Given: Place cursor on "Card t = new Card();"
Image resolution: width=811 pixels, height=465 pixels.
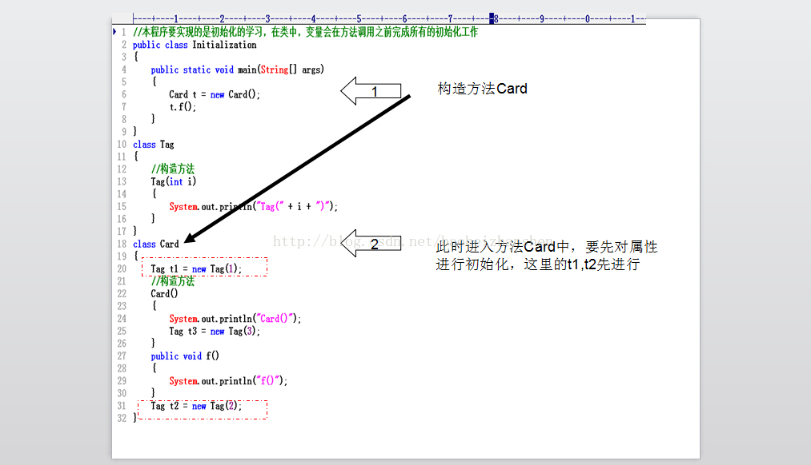Looking at the screenshot, I should (215, 94).
